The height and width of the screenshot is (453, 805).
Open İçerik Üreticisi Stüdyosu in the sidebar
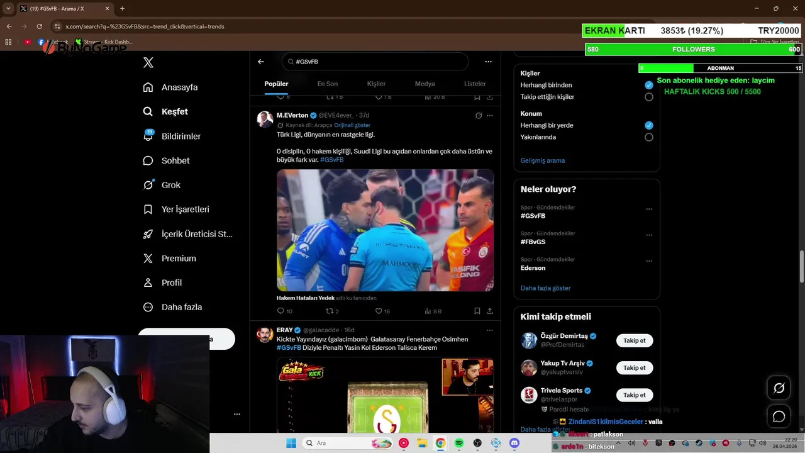tap(187, 233)
